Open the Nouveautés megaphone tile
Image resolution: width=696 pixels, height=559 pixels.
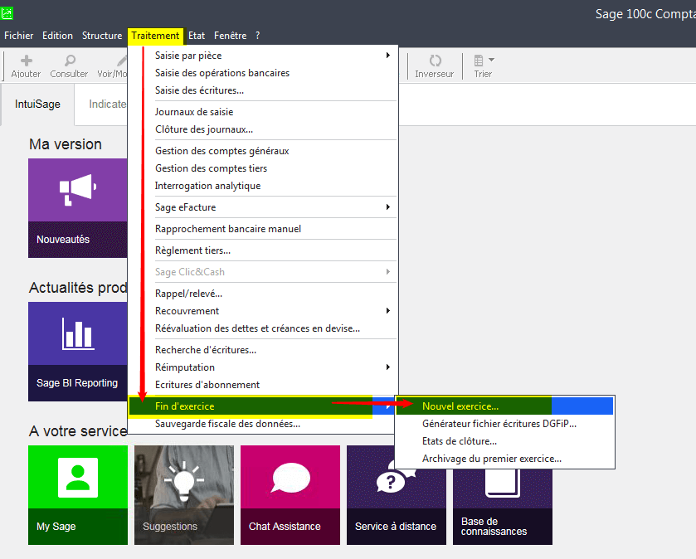click(78, 207)
